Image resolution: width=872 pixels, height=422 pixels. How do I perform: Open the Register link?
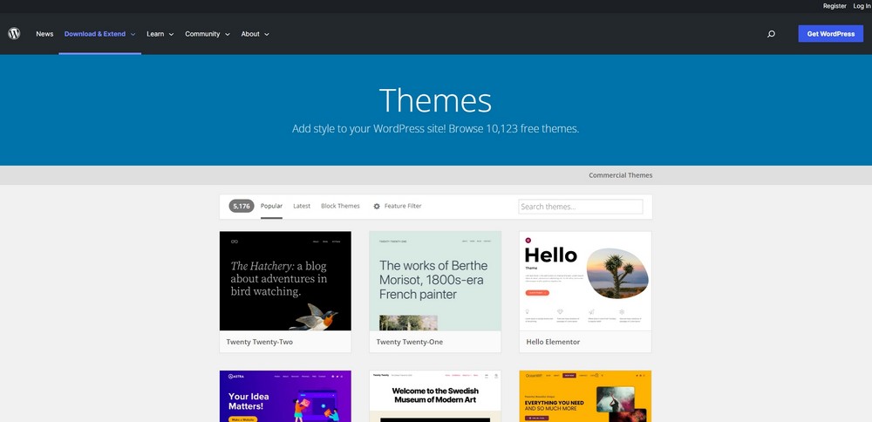coord(835,6)
